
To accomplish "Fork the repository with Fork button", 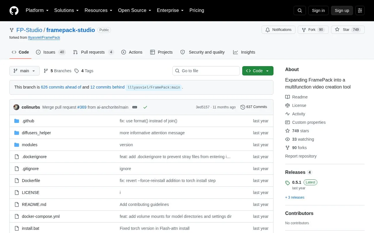I will (313, 30).
